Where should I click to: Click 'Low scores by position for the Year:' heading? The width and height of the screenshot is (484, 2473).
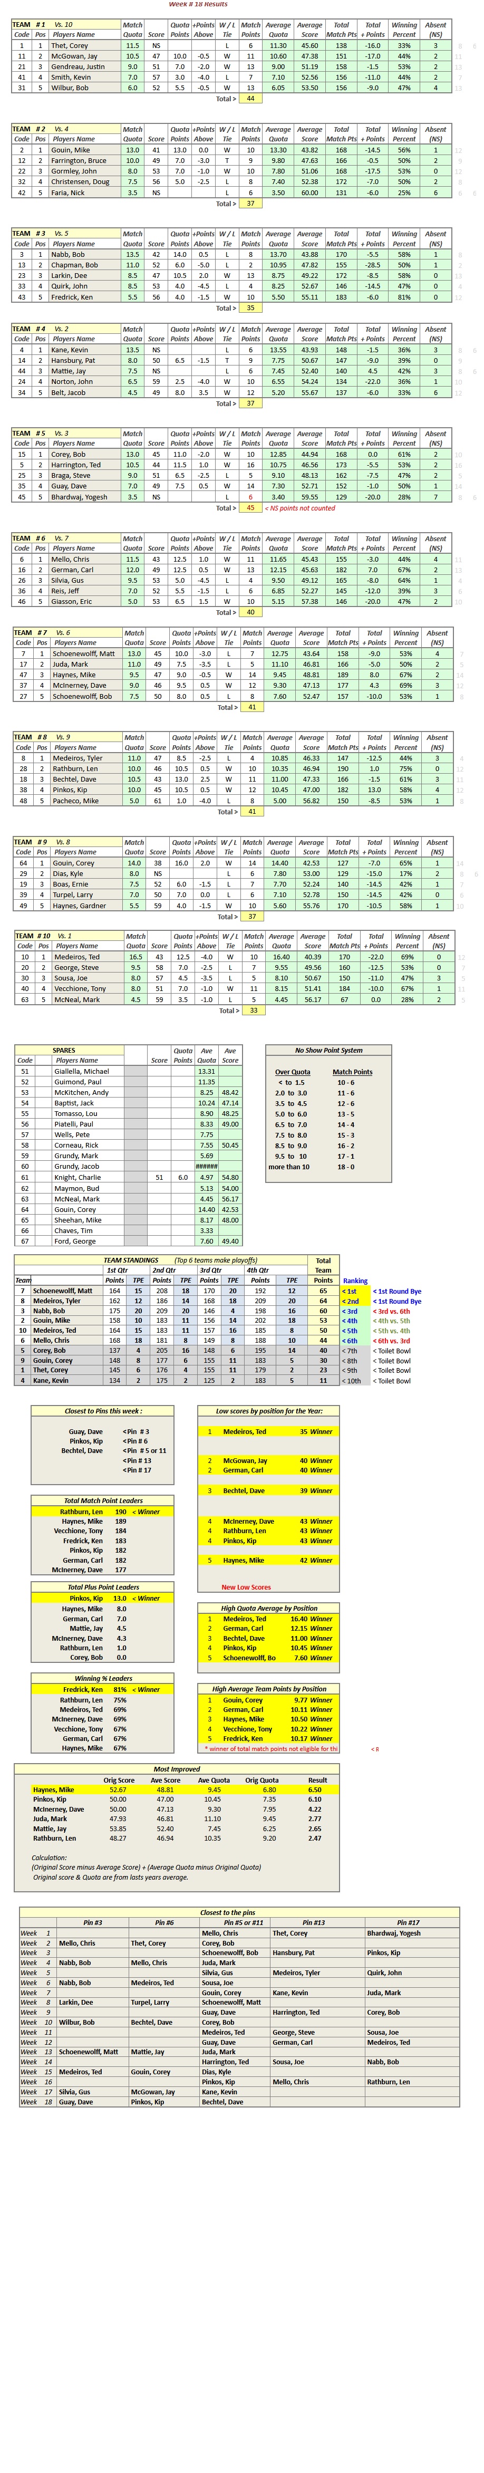pyautogui.click(x=268, y=1410)
